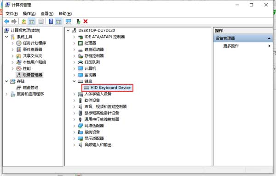Image resolution: width=276 pixels, height=176 pixels.
Task: Select 共享文件夹 in left tree
Action: pyautogui.click(x=32, y=56)
